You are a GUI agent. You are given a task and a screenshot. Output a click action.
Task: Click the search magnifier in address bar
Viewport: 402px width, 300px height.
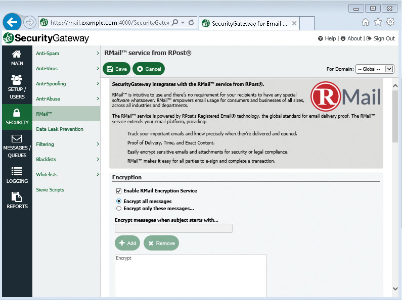(175, 23)
